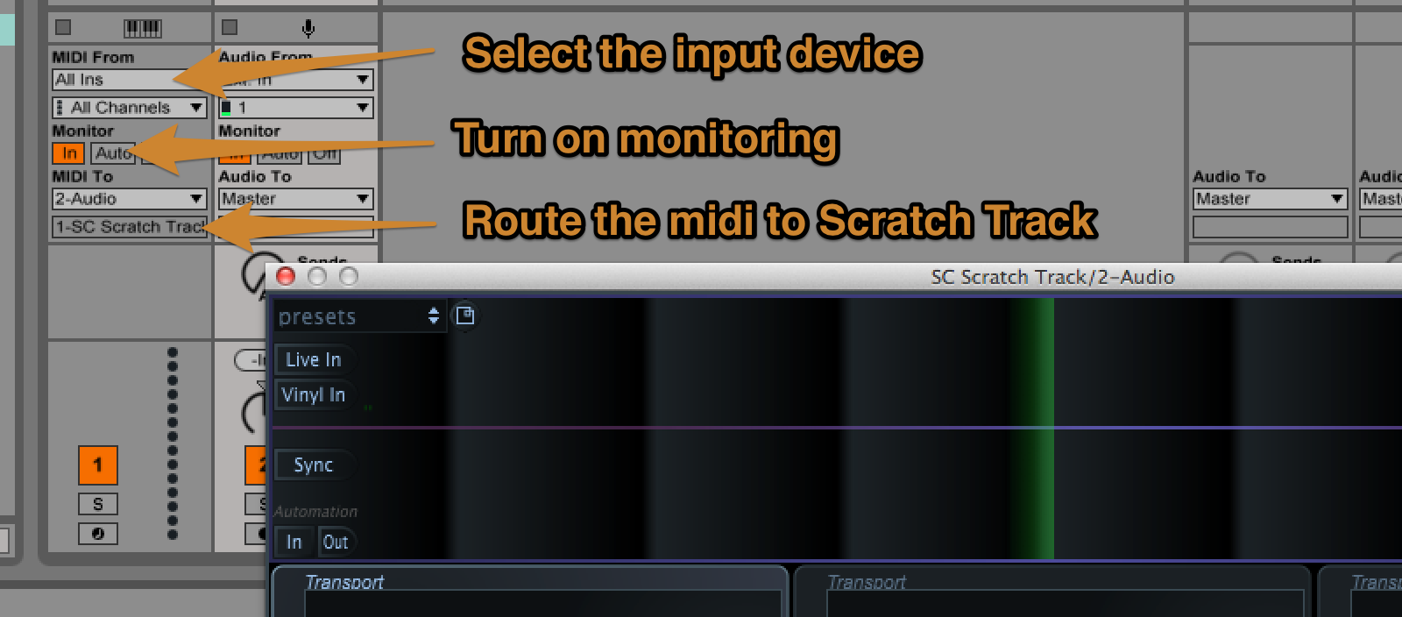Screen dimensions: 1402x617
Task: Expand the presets selector in Scratch Track
Action: [x=359, y=316]
